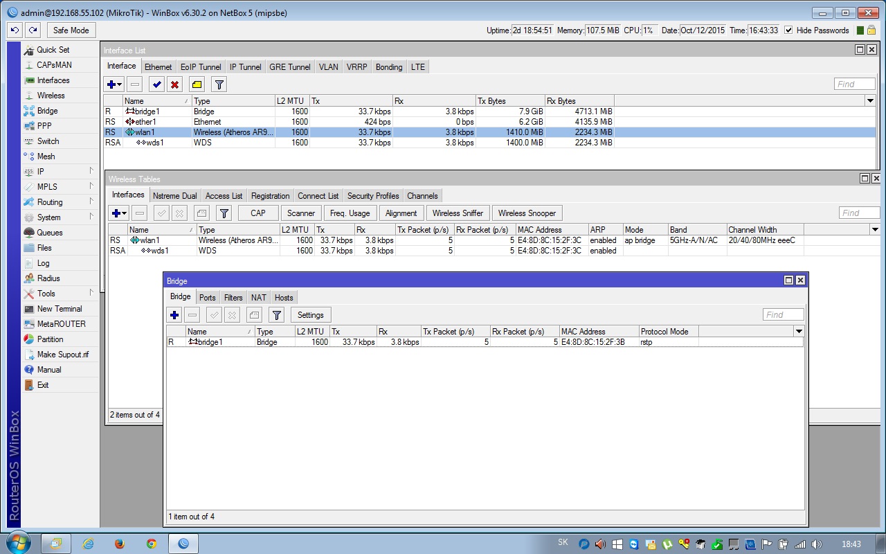Click the Wireless Snooper button
This screenshot has width=886, height=554.
tap(527, 213)
